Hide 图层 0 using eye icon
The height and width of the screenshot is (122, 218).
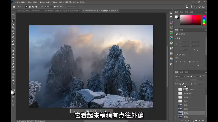(x=176, y=117)
